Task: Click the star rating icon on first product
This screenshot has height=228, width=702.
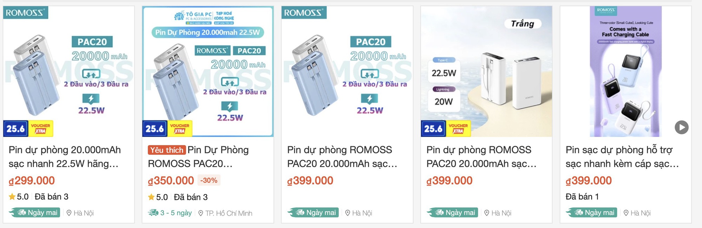Action: pyautogui.click(x=12, y=197)
